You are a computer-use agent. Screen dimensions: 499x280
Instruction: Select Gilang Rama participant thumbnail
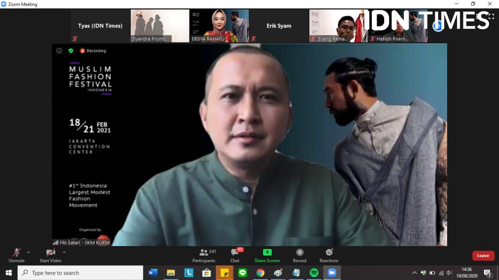(x=338, y=26)
